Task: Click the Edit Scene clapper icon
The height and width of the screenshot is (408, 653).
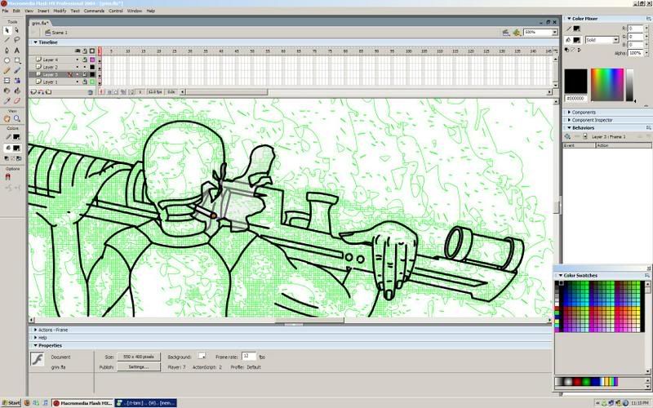Action: coord(506,33)
